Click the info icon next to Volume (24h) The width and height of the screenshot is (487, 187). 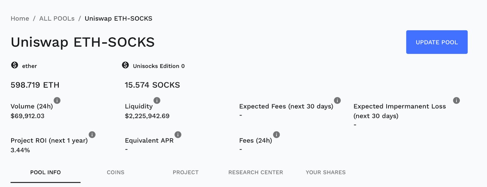tap(57, 101)
